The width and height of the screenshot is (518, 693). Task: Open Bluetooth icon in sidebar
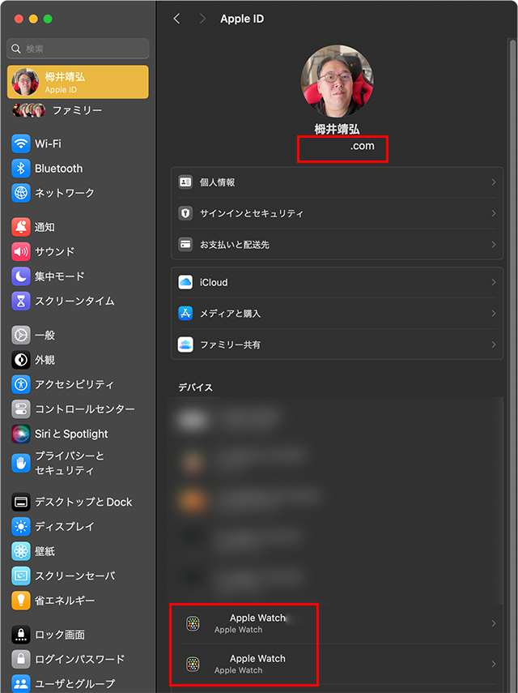[21, 169]
